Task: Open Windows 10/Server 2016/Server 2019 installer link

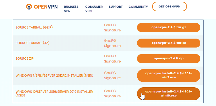Action: click(x=54, y=93)
